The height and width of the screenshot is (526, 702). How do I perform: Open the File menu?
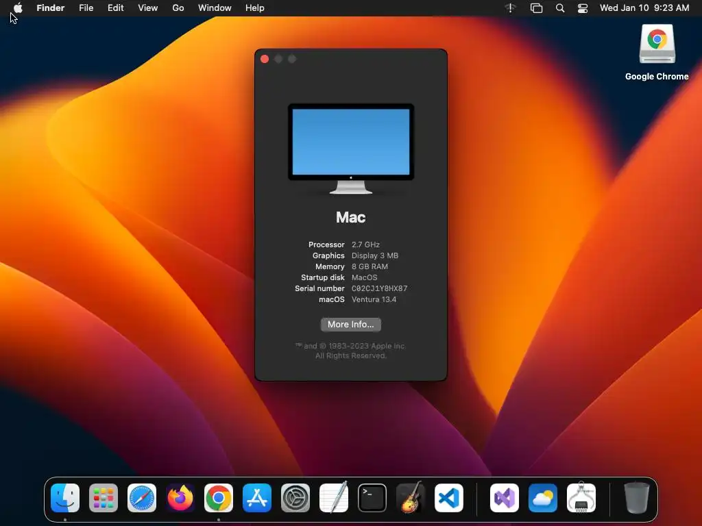coord(86,8)
